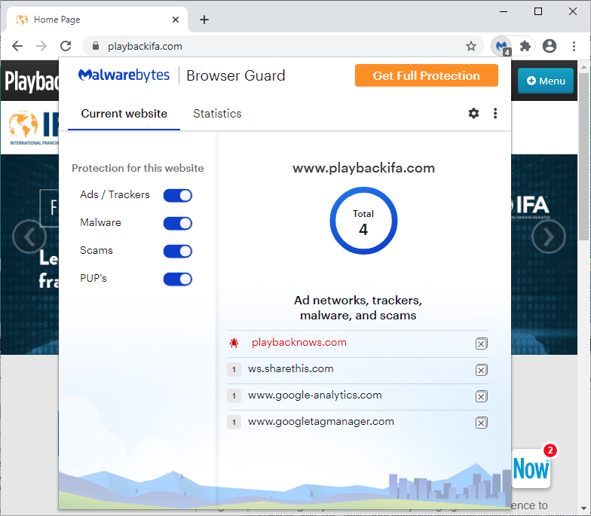Click Get Full Protection button
Viewport: 591px width, 516px height.
(427, 75)
